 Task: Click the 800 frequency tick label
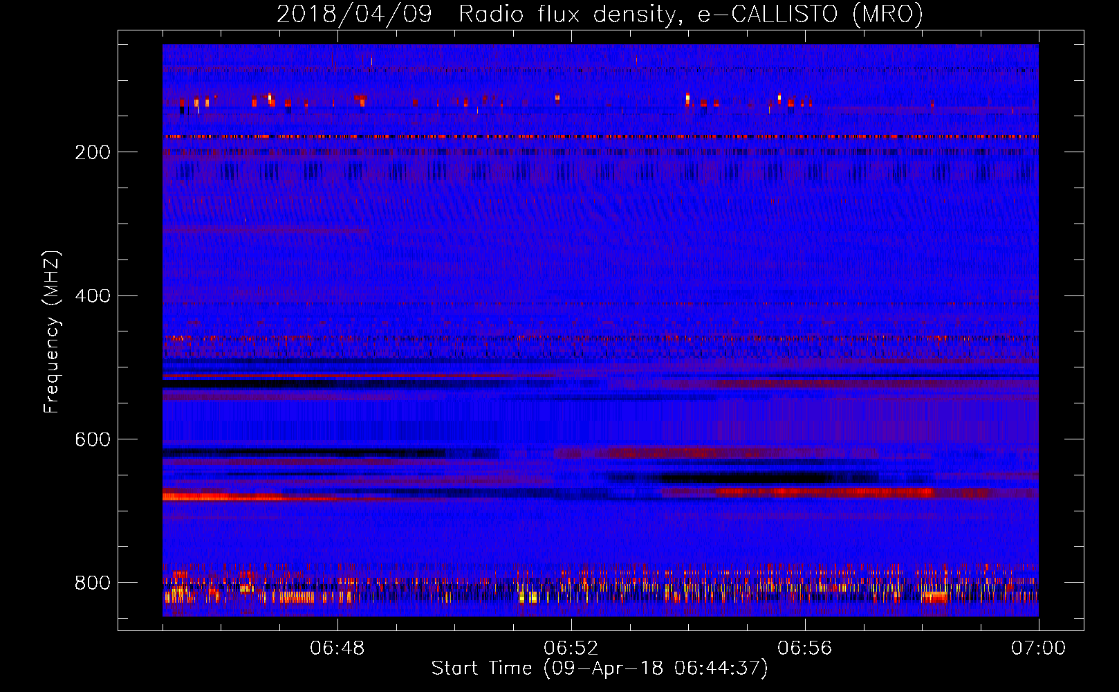coord(93,583)
